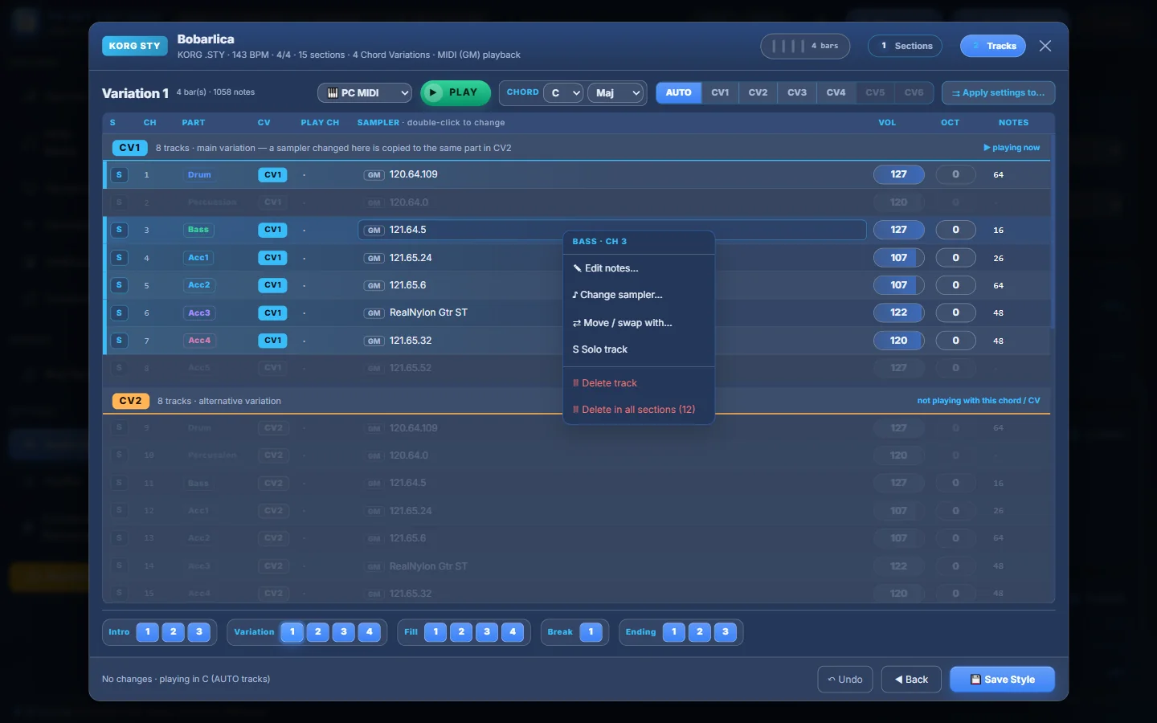Select Fill section 4

[x=513, y=632]
